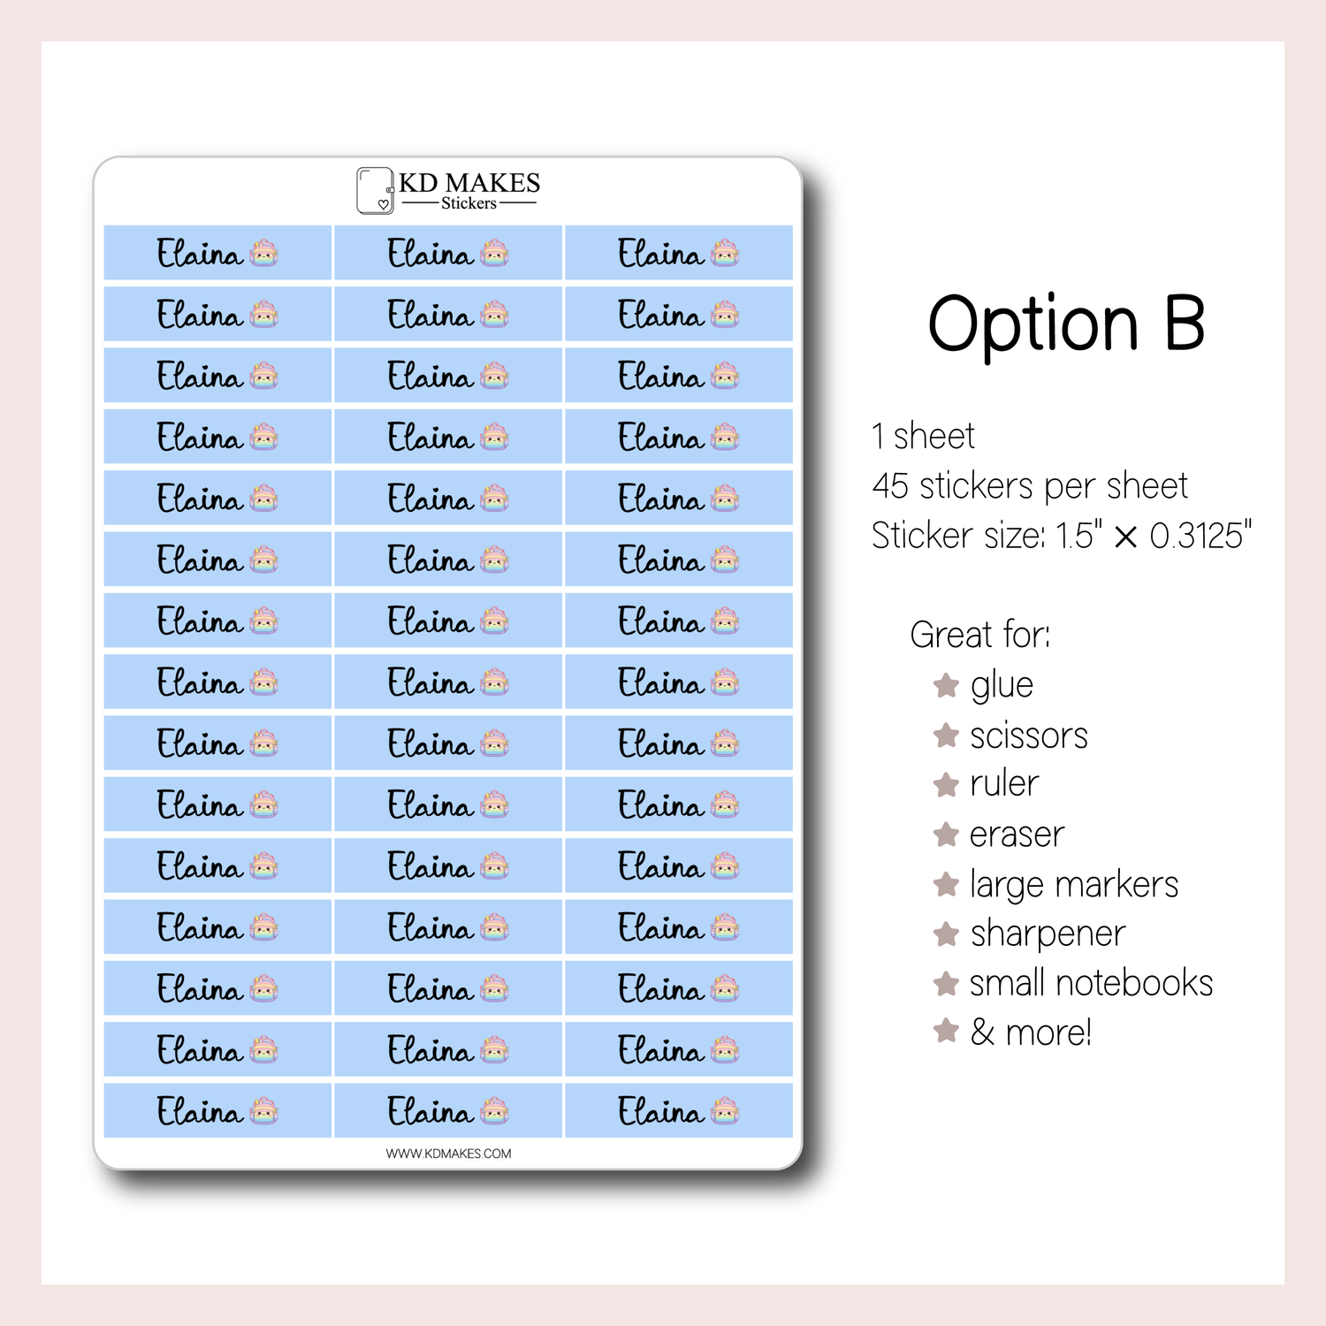Viewport: 1326px width, 1326px height.
Task: Click the star bullet beside & more!
Action: (x=946, y=1031)
